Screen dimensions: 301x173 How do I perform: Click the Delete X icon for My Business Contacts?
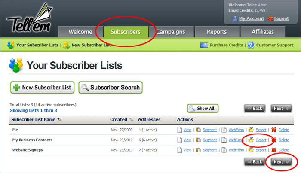(x=274, y=140)
